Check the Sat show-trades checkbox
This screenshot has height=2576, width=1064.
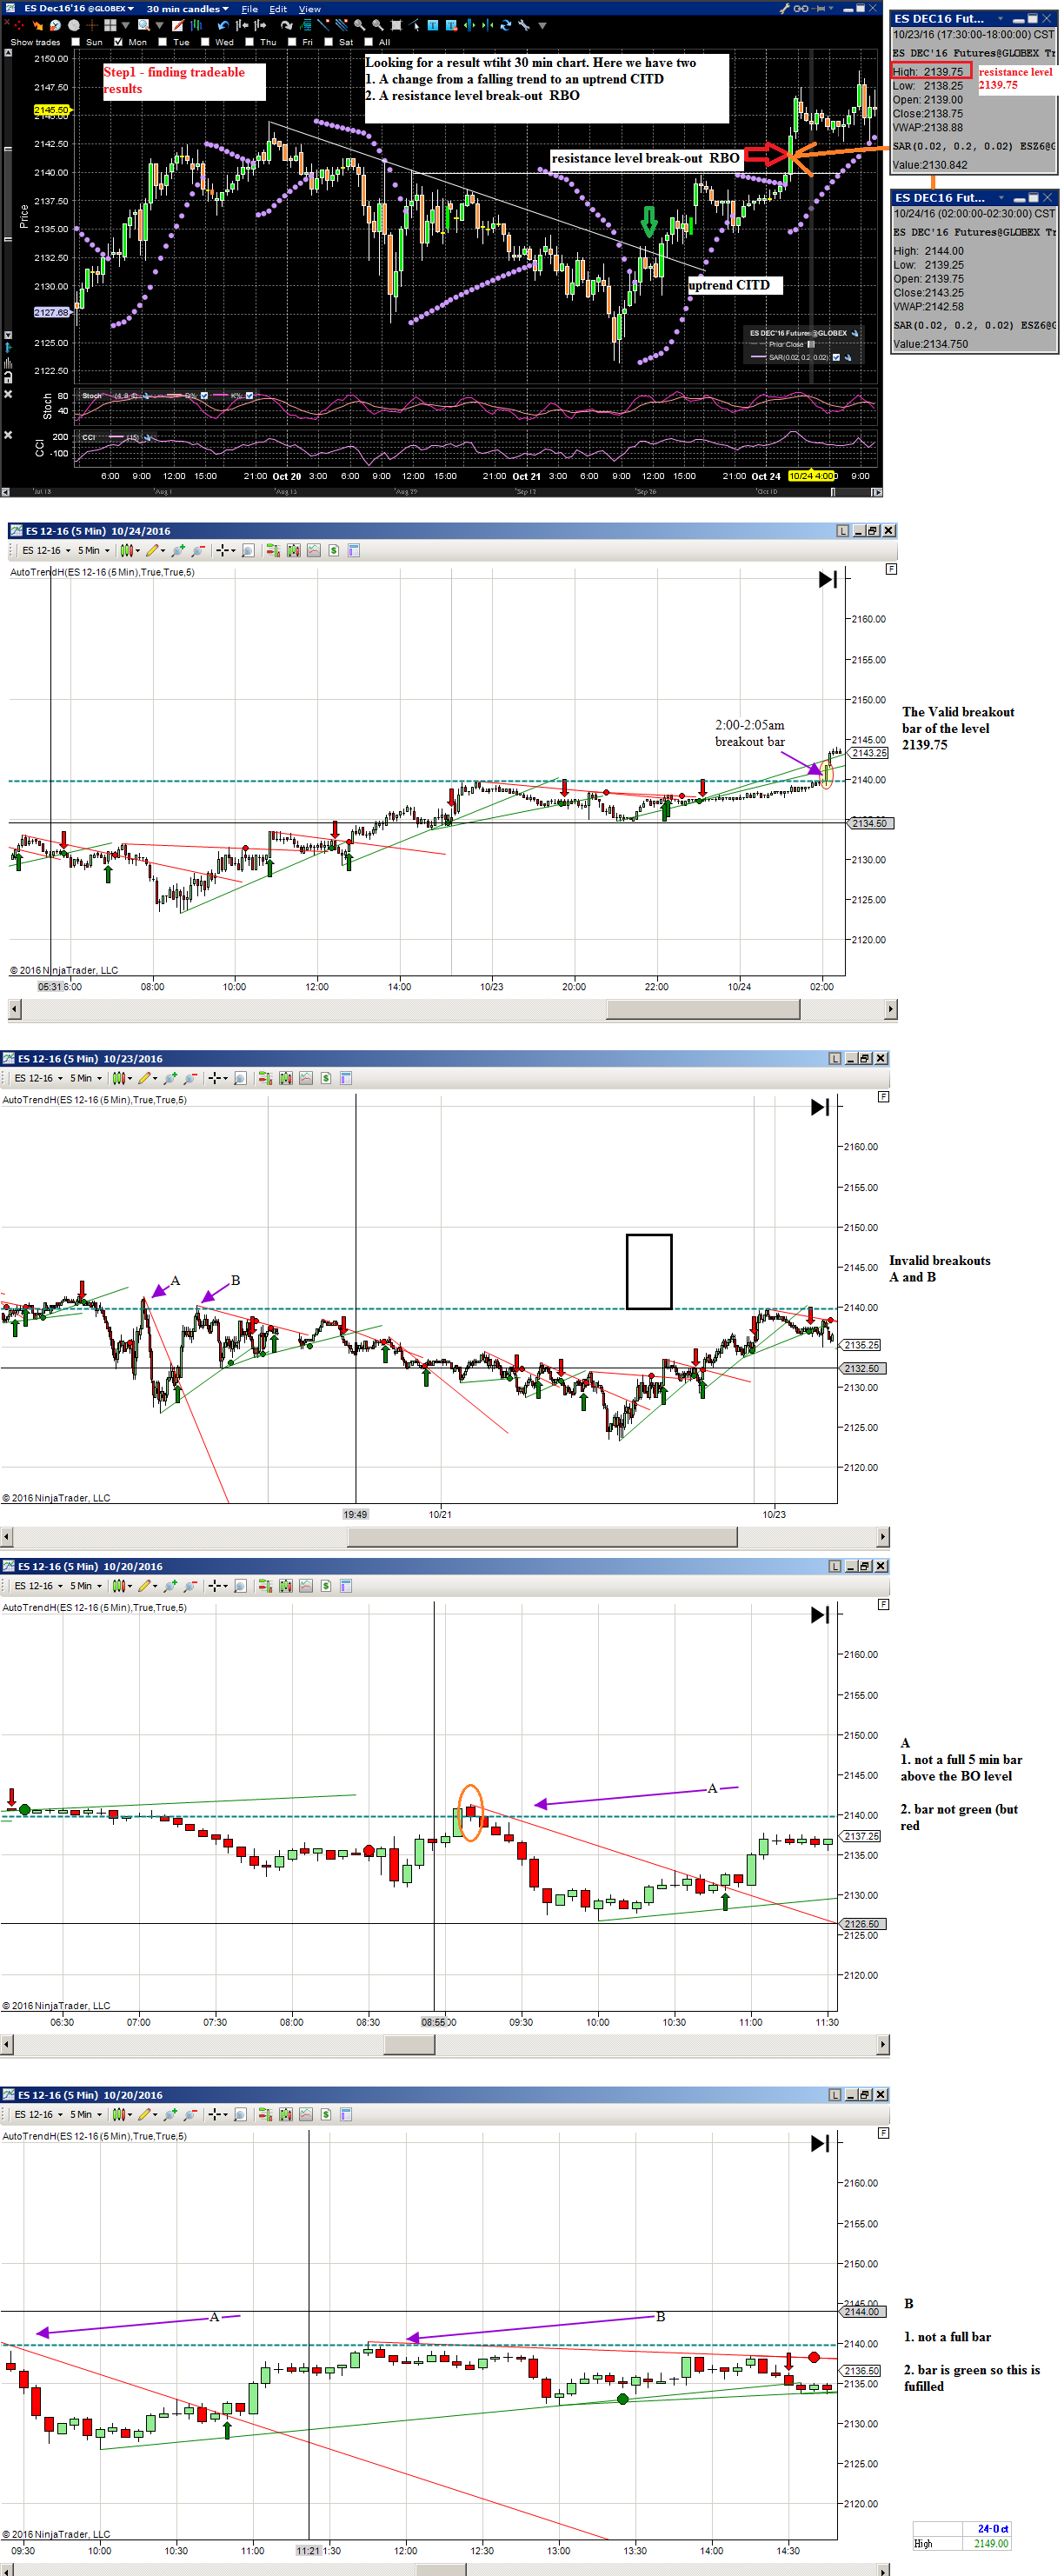[328, 42]
